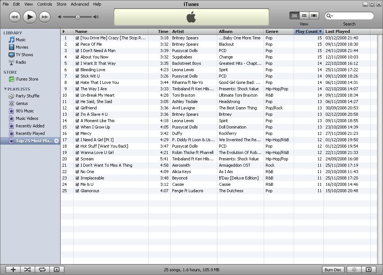Viewport: 383px width, 275px height.
Task: Open the Controls menu
Action: pos(45,4)
